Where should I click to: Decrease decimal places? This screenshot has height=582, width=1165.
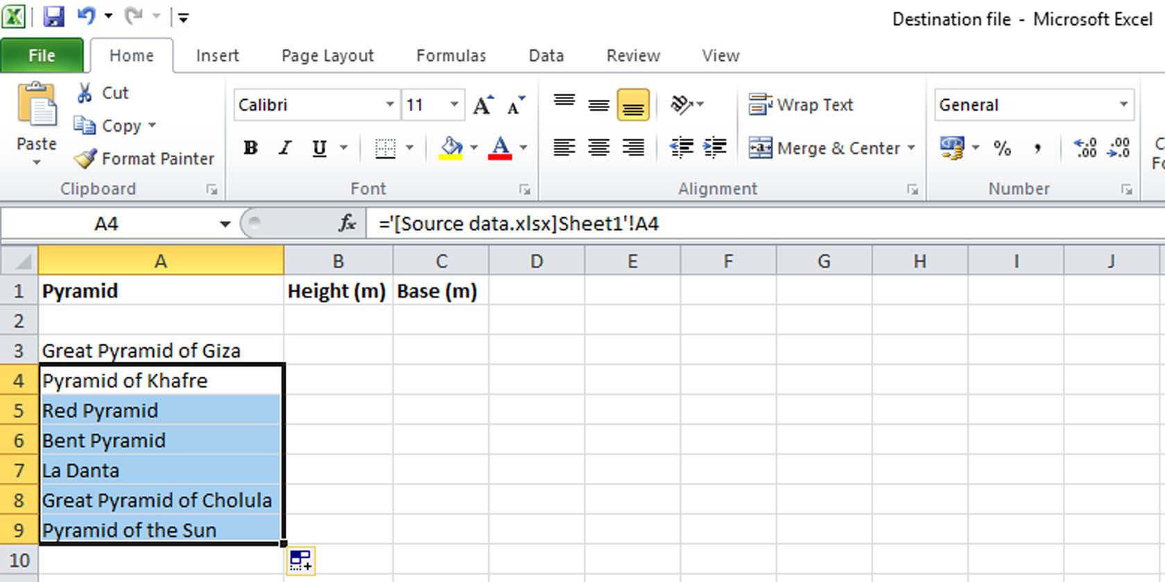pyautogui.click(x=1119, y=148)
